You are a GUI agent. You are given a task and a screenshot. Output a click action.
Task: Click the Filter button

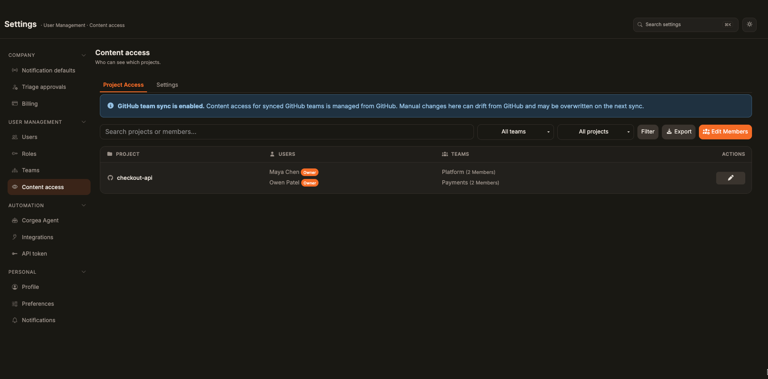click(x=648, y=132)
